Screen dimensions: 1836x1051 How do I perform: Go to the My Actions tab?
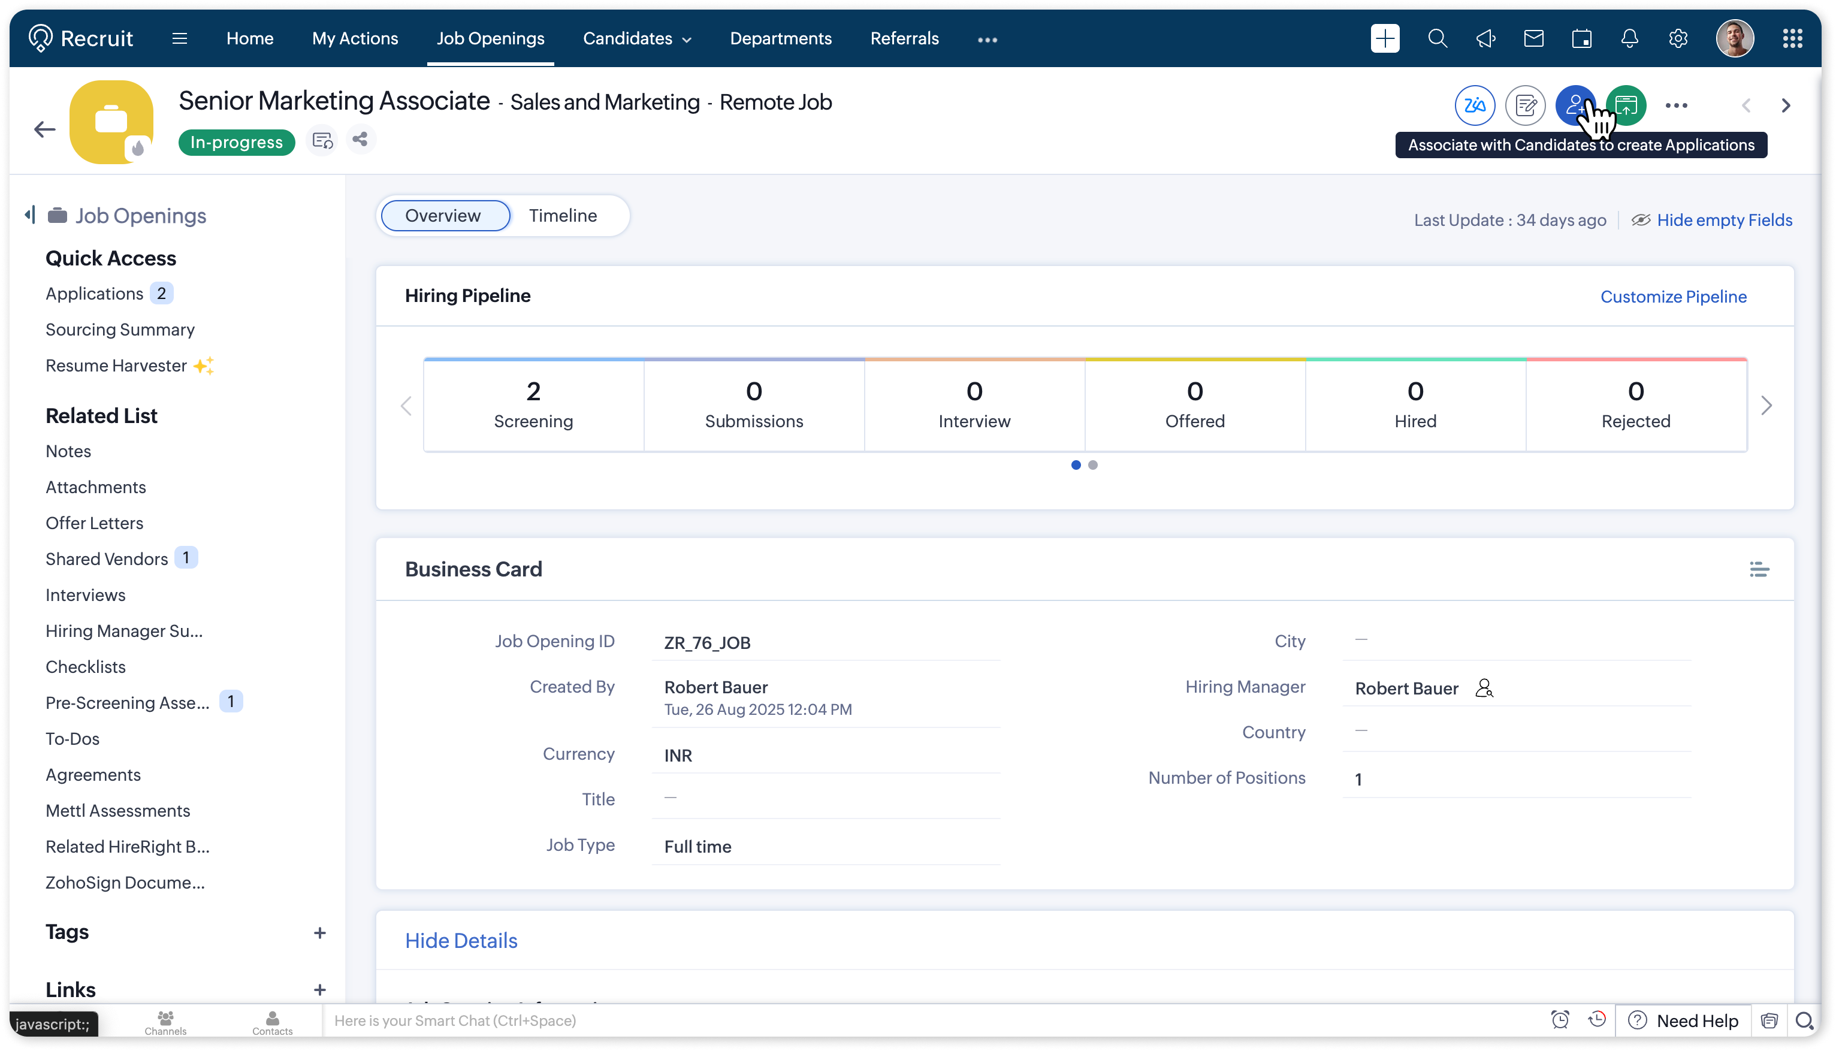click(354, 38)
